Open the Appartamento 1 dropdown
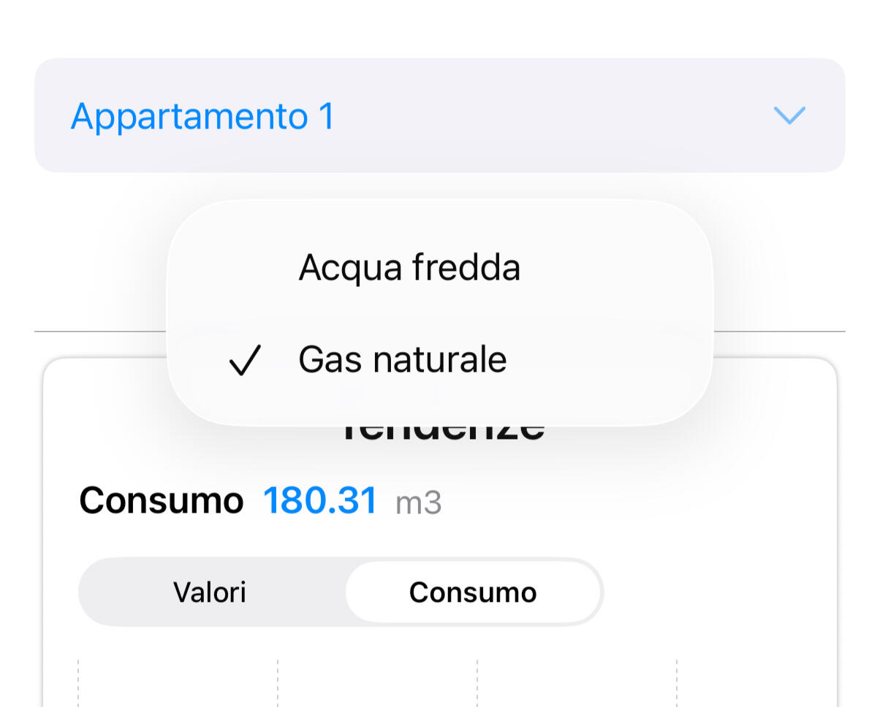This screenshot has height=707, width=880. [x=439, y=115]
